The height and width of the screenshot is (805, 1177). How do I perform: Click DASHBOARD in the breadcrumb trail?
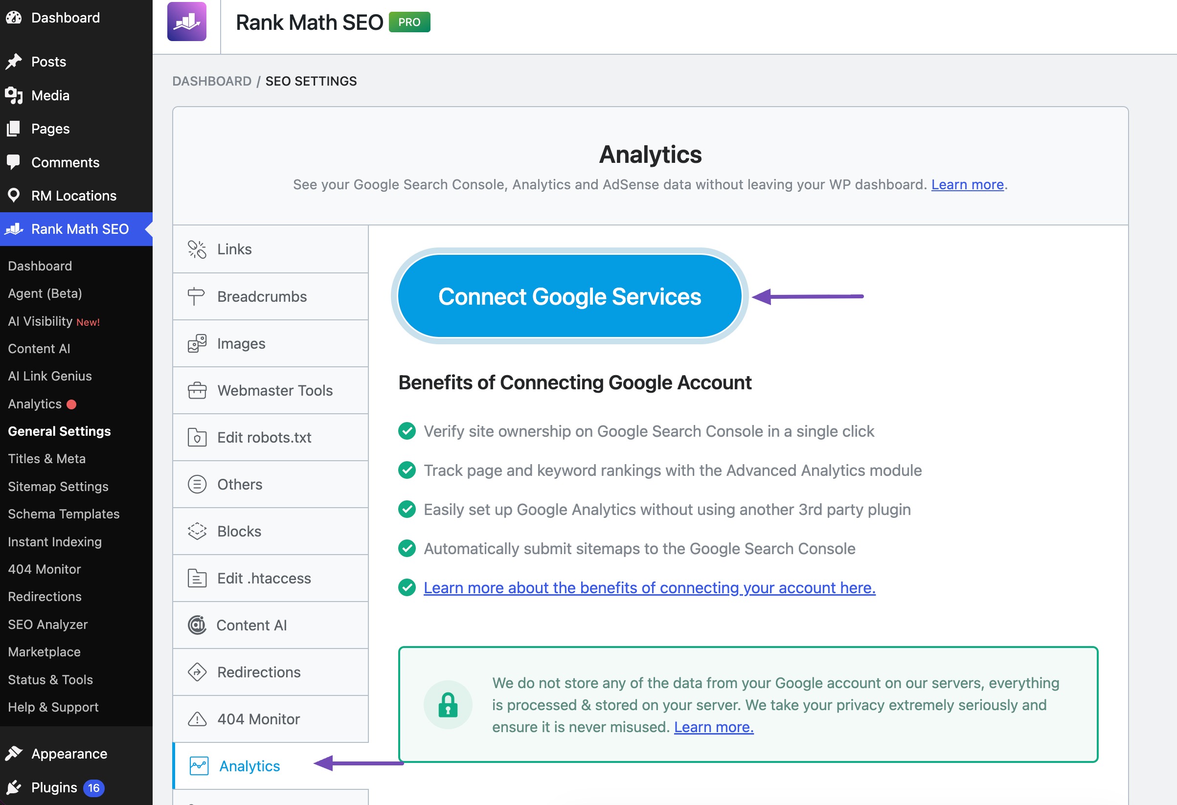pyautogui.click(x=212, y=81)
